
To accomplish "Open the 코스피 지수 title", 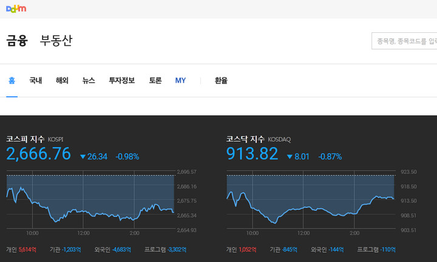I will (x=25, y=139).
